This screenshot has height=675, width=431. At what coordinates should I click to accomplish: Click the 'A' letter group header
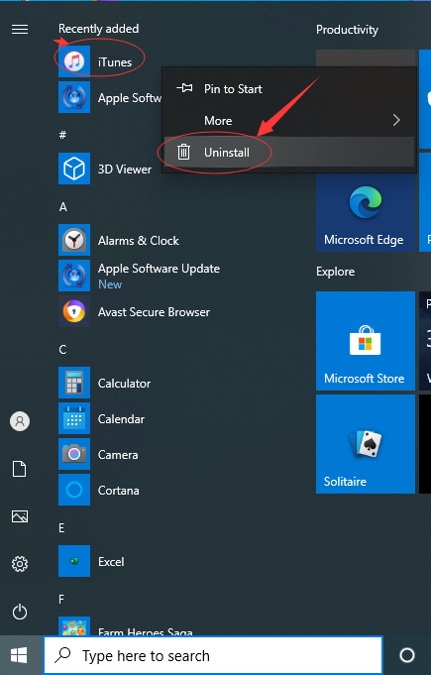(x=62, y=207)
